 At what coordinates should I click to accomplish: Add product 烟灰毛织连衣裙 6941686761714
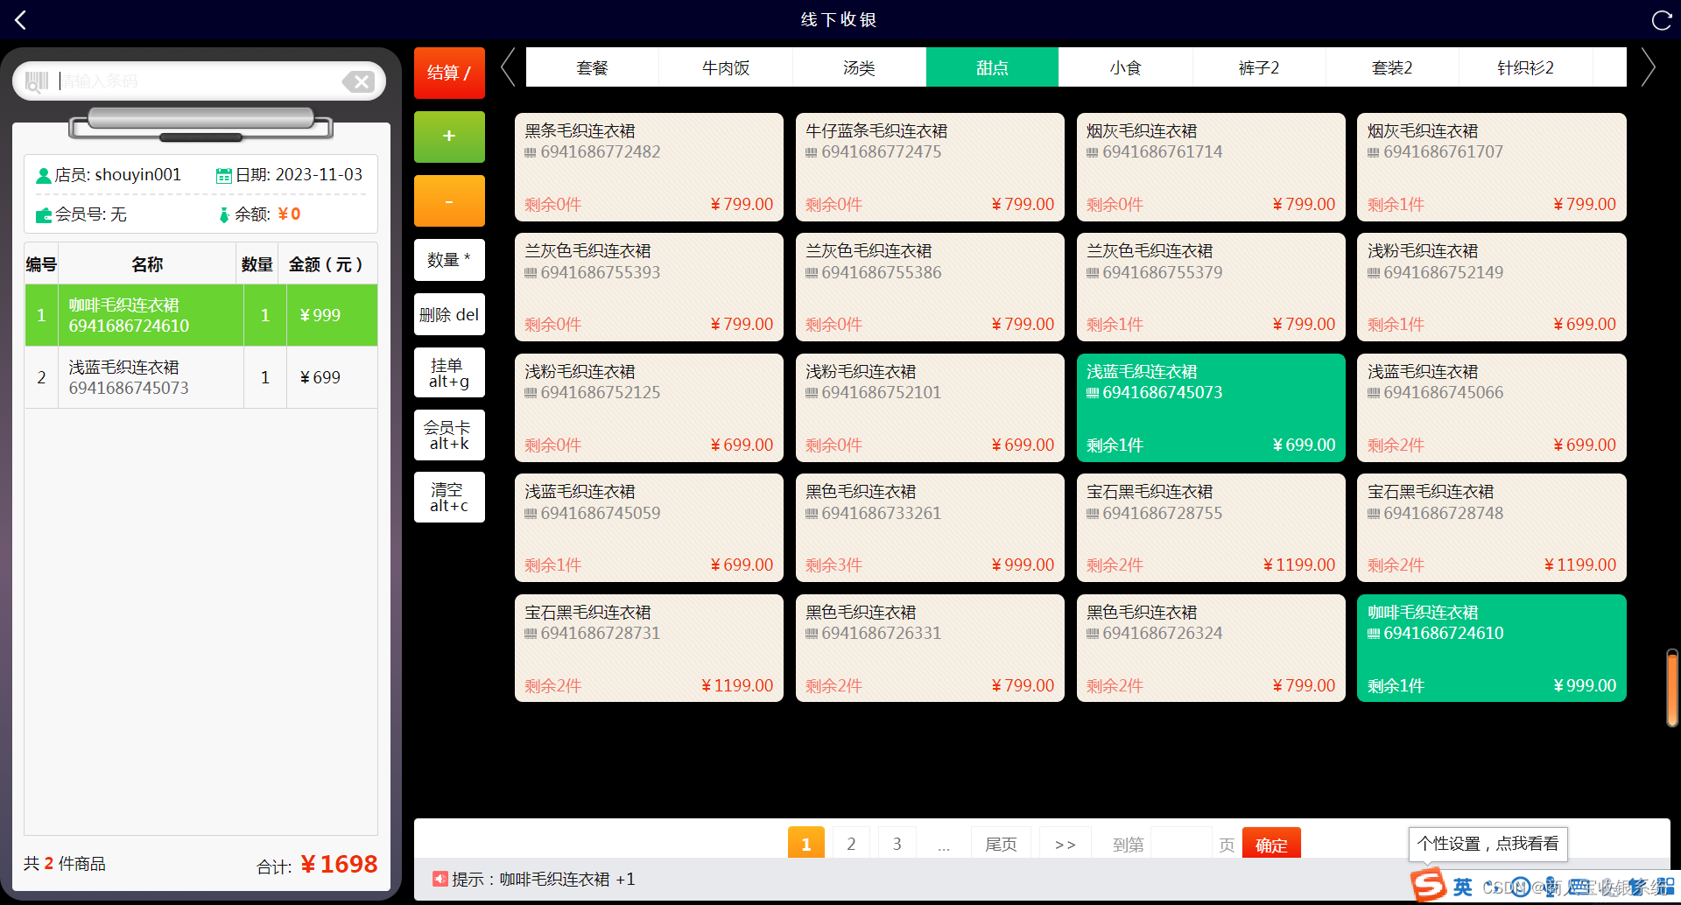[1211, 167]
